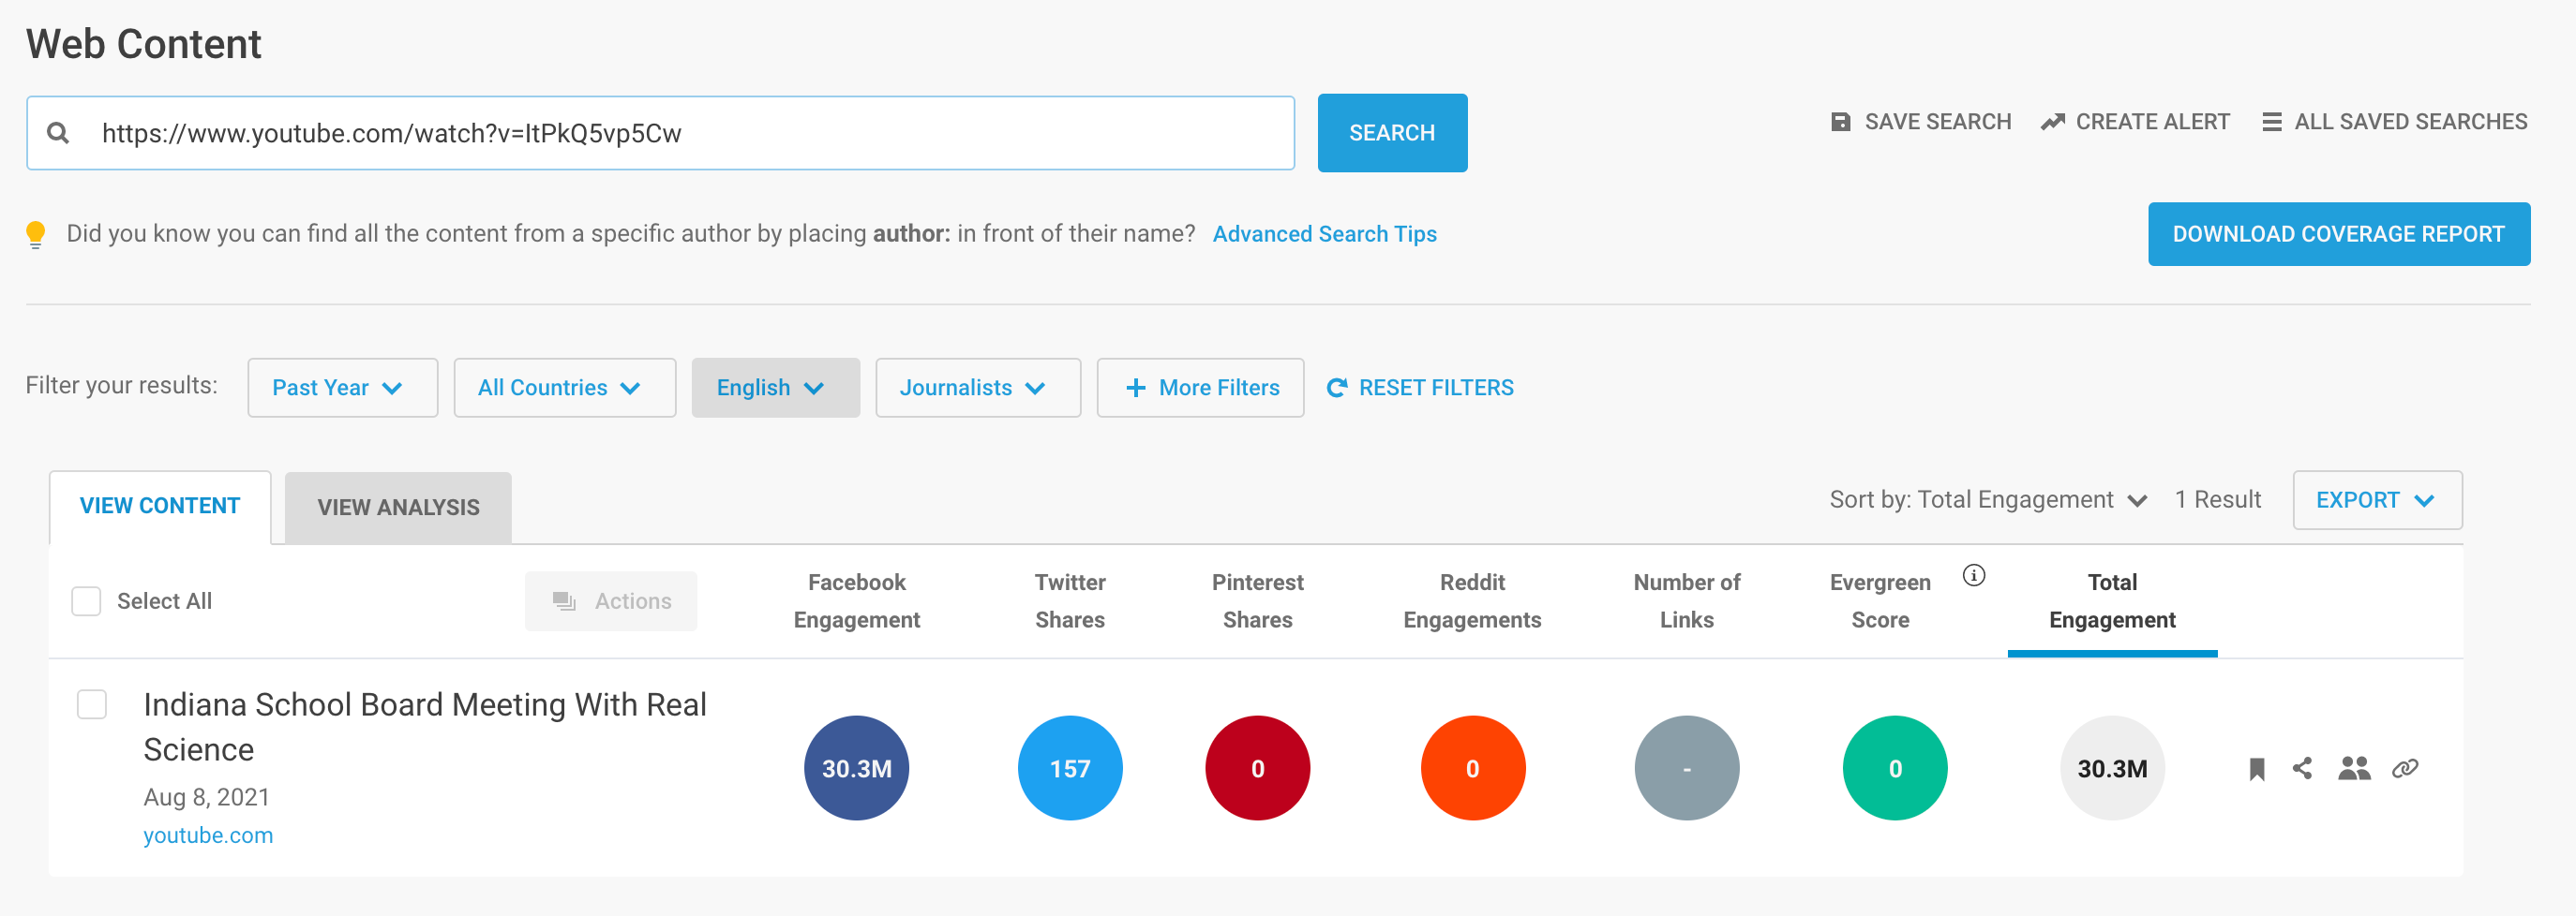Screen dimensions: 2576x916
Task: Click inside the search URL input field
Action: pos(660,132)
